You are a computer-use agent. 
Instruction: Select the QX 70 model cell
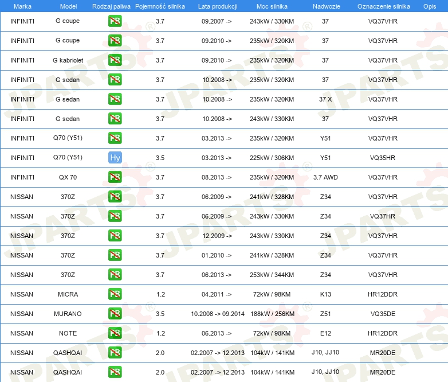pyautogui.click(x=68, y=177)
